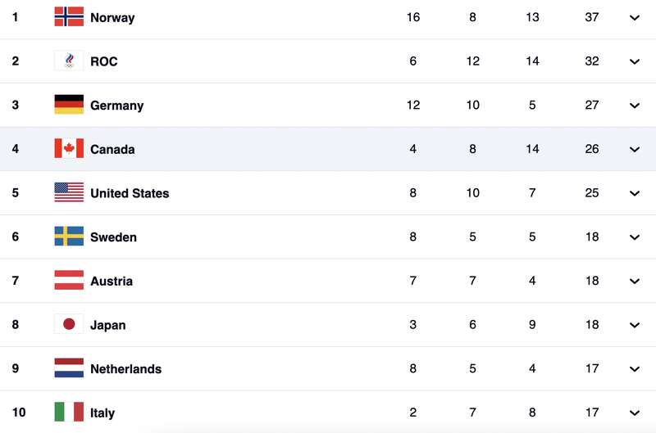Expand the Italy row chevron
Viewport: 656px width, 433px height.
click(634, 413)
